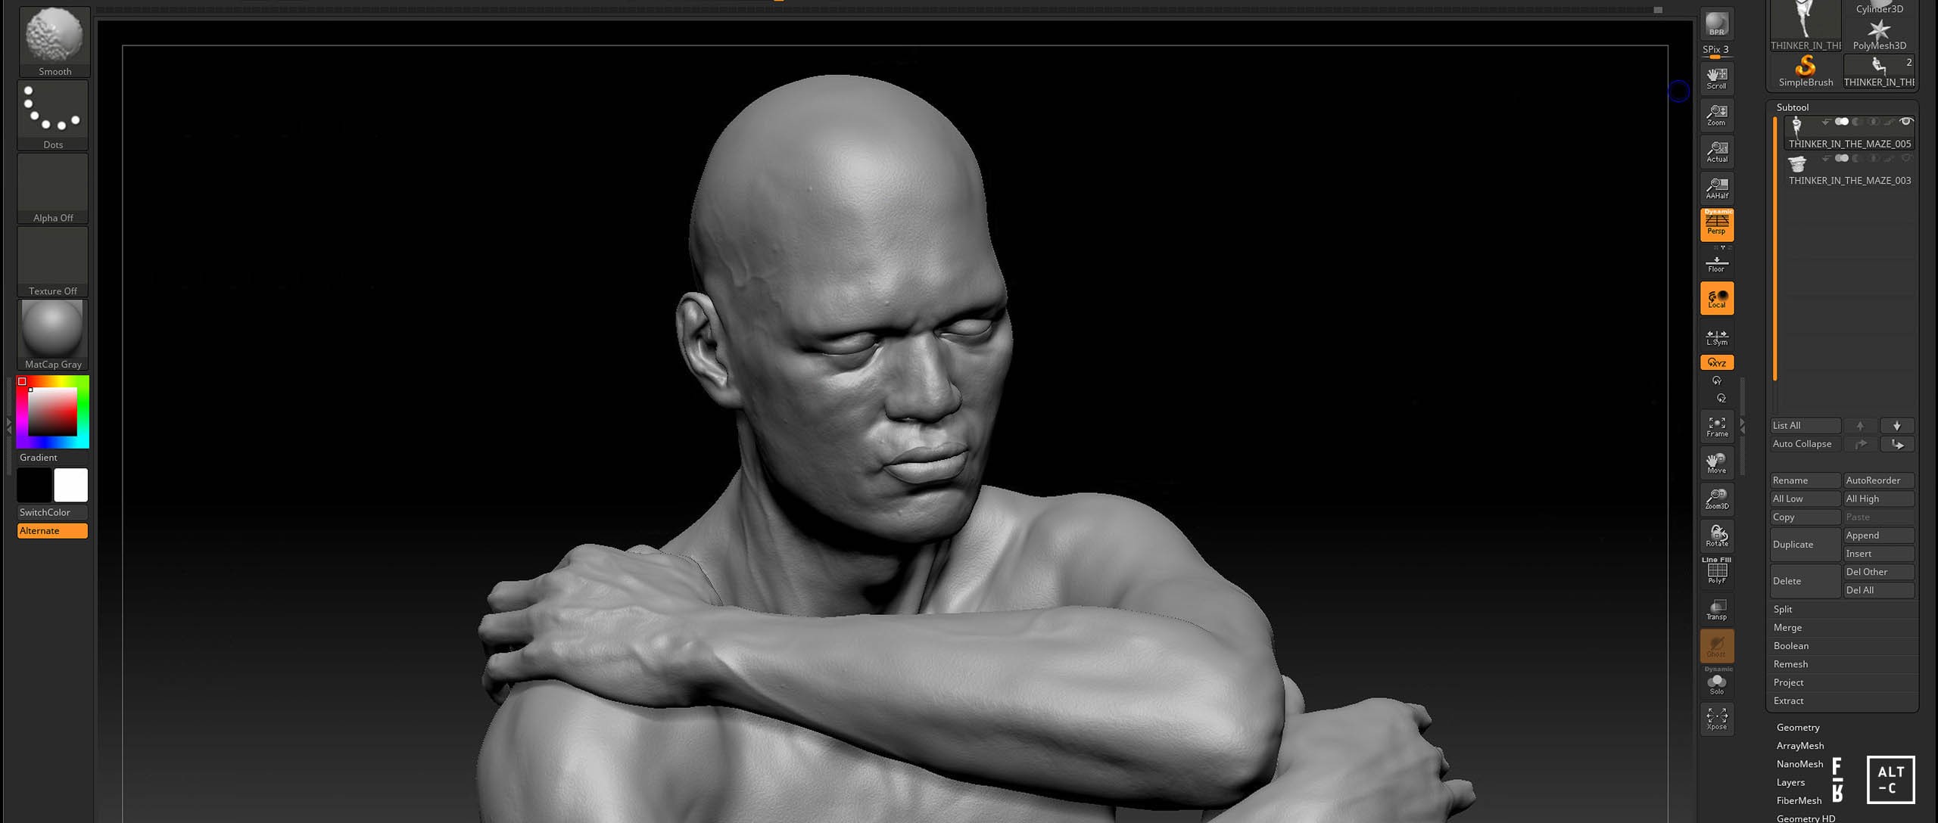
Task: Toggle Alternate color button
Action: [x=52, y=531]
